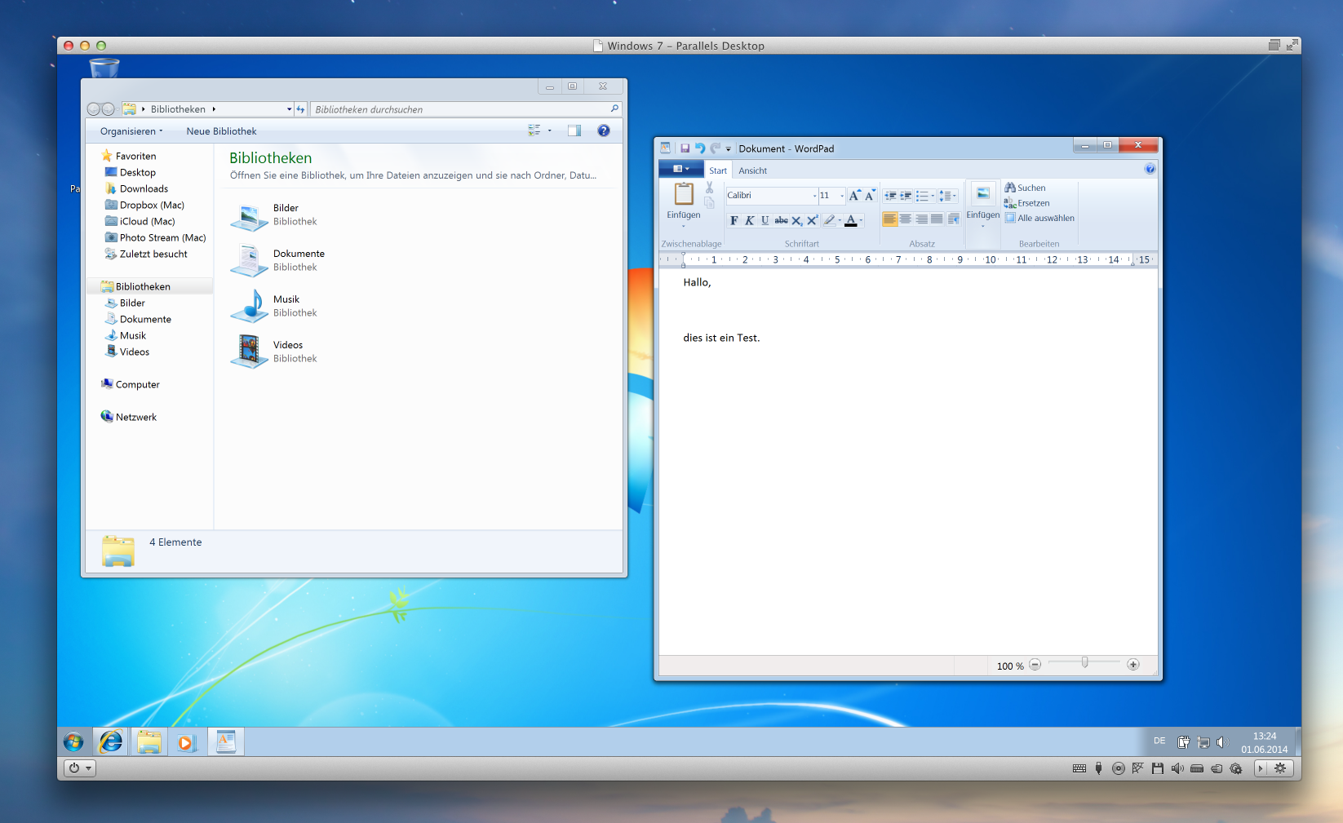This screenshot has height=823, width=1343.
Task: Open Internet Explorer from the taskbar
Action: click(110, 741)
